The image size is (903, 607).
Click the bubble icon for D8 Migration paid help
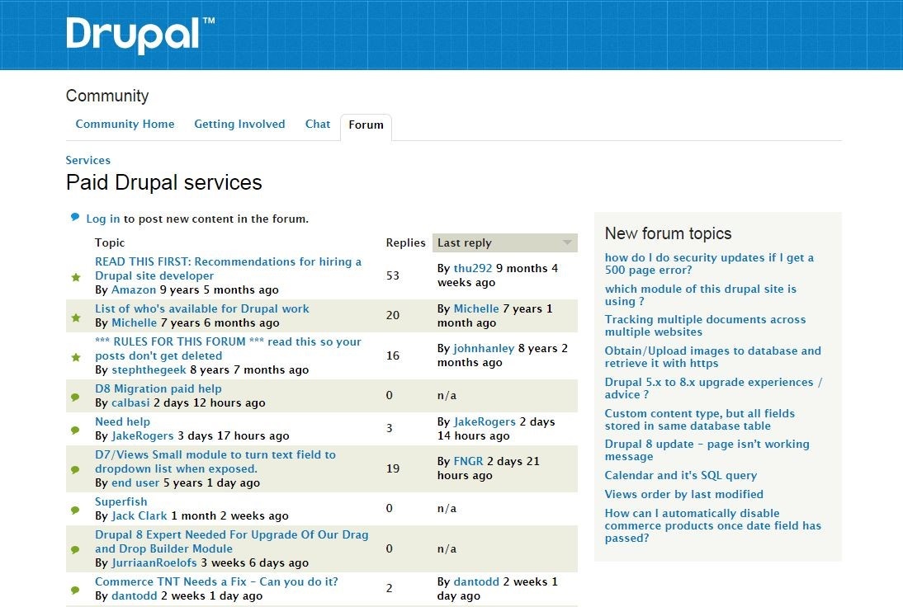[x=75, y=397]
